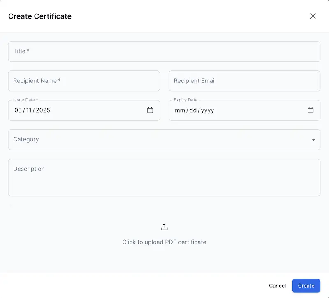Click the PDF upload drop zone area

[164, 235]
